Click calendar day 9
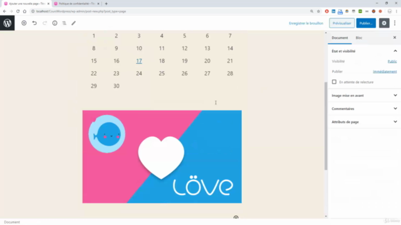Image resolution: width=401 pixels, height=225 pixels. (117, 49)
